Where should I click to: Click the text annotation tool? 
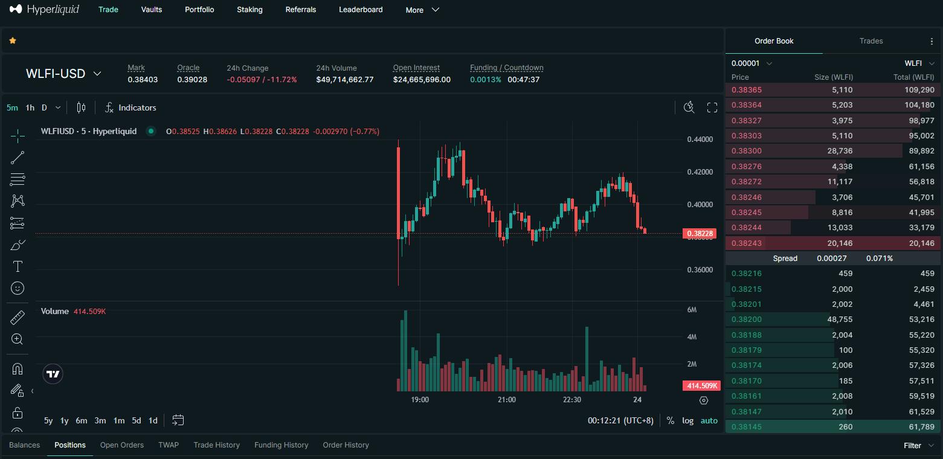(18, 266)
